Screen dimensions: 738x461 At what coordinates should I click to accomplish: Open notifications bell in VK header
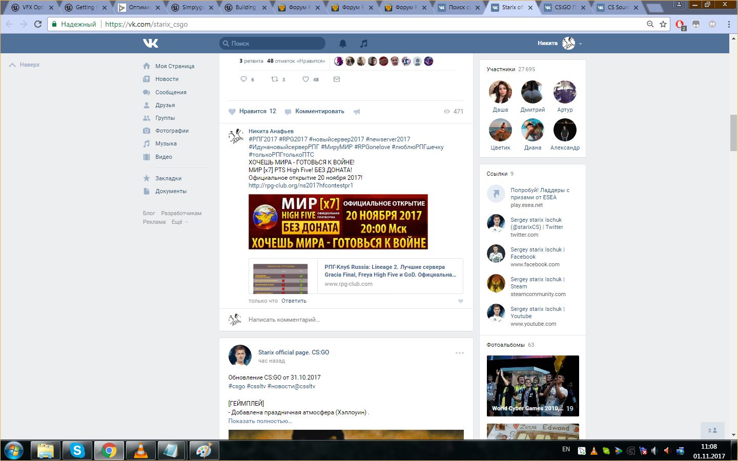click(x=343, y=44)
